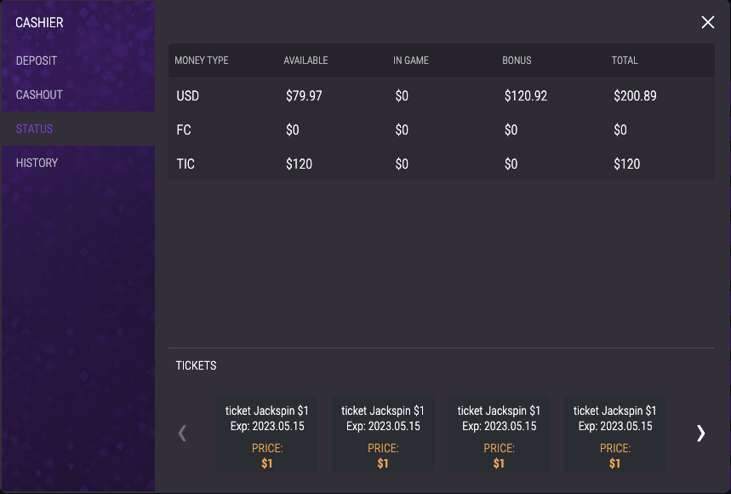Open the History section
Image resolution: width=731 pixels, height=494 pixels.
tap(37, 163)
